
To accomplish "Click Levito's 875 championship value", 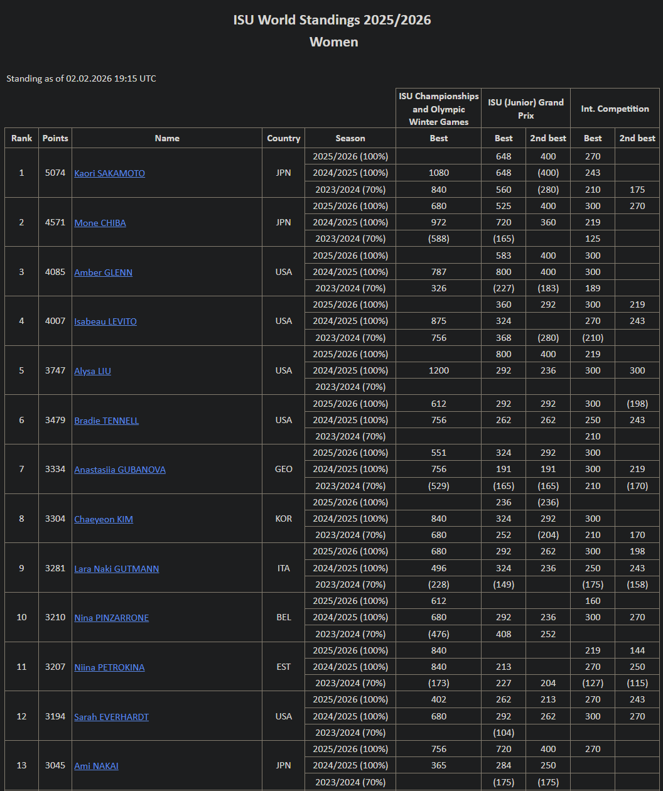I will coord(439,321).
